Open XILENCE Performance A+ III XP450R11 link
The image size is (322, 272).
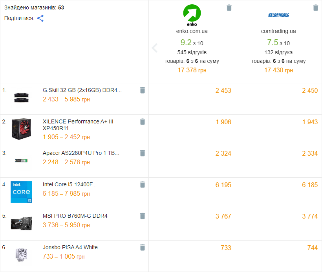[x=78, y=125]
